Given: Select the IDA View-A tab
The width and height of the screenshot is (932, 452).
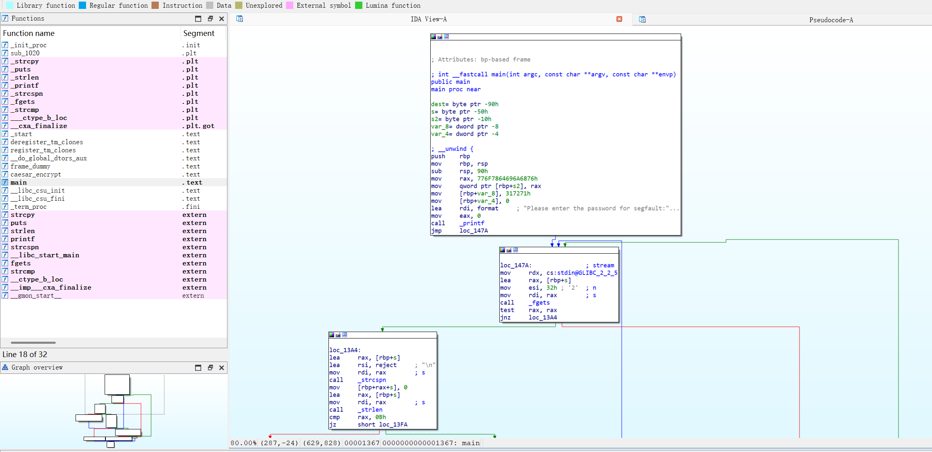Looking at the screenshot, I should pos(428,19).
